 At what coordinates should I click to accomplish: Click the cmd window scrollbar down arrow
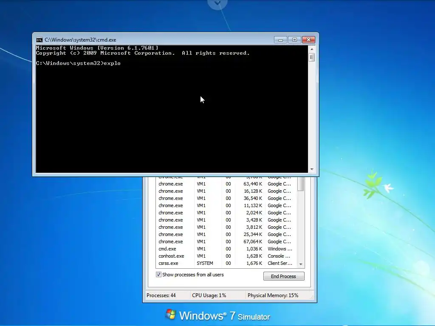click(x=312, y=169)
